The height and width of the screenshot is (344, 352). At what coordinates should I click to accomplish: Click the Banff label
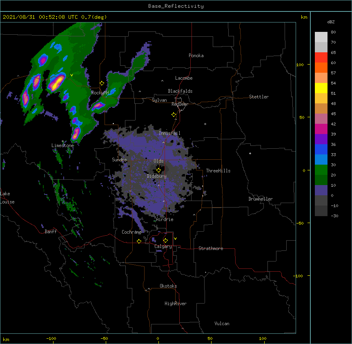coord(51,232)
